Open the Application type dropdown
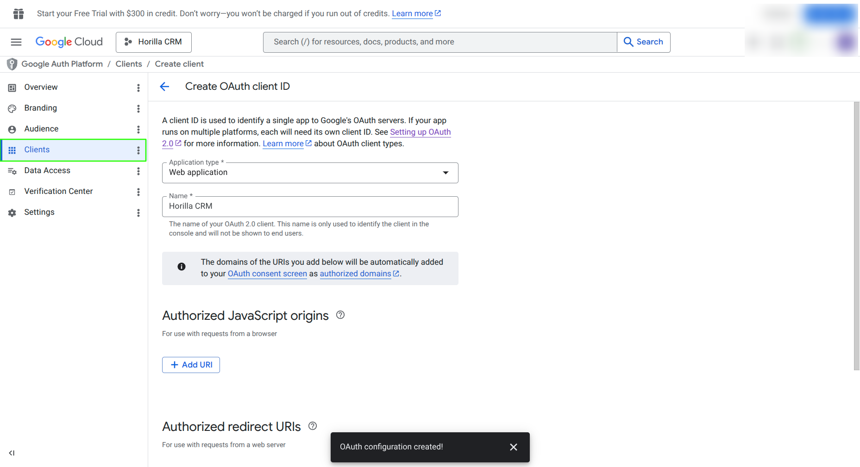The height and width of the screenshot is (467, 860). (310, 173)
